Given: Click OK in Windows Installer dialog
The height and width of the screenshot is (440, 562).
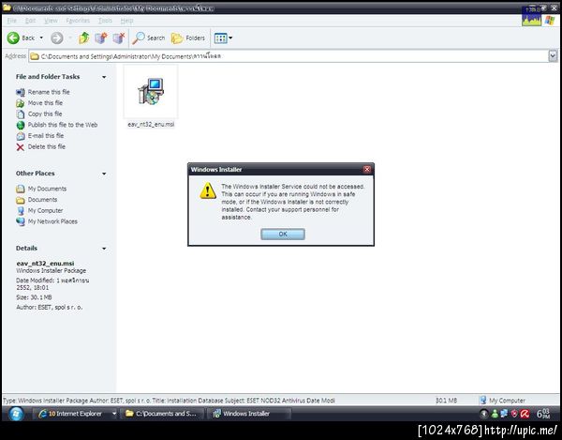Looking at the screenshot, I should click(x=283, y=234).
